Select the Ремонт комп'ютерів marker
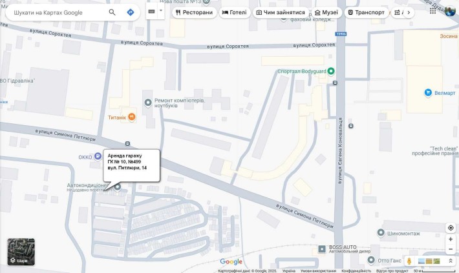The height and width of the screenshot is (273, 459). (148, 103)
